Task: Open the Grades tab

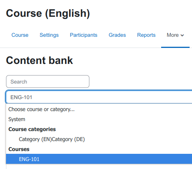Action: [x=117, y=35]
